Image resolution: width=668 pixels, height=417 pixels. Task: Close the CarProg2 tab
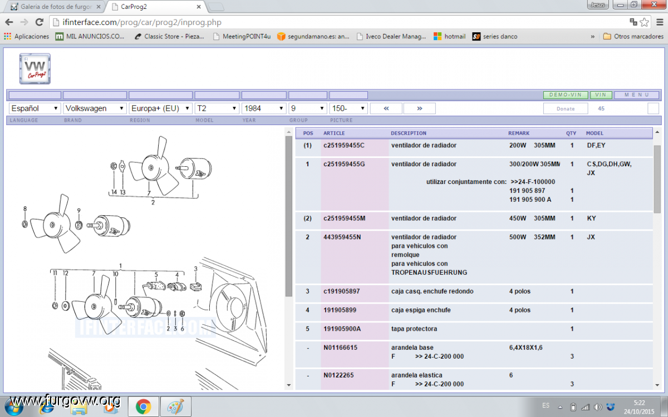point(198,7)
